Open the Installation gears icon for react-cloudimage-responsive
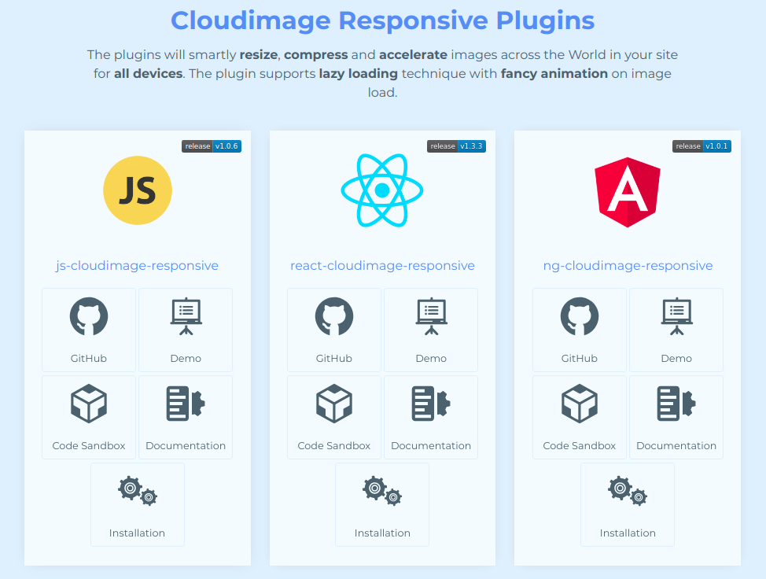766x579 pixels. pos(382,491)
